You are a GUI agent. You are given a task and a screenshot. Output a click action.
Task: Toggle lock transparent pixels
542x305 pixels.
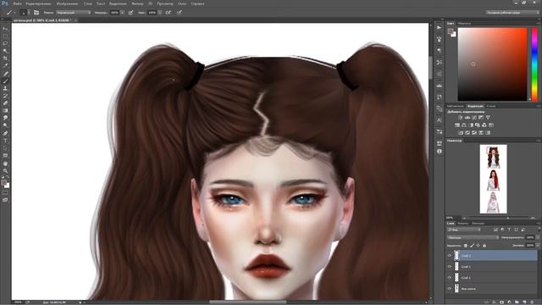(466, 246)
